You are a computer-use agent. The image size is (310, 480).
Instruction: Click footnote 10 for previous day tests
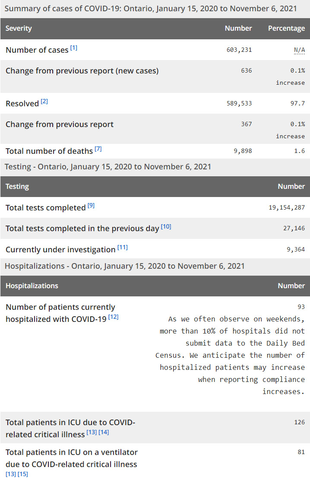[166, 226]
